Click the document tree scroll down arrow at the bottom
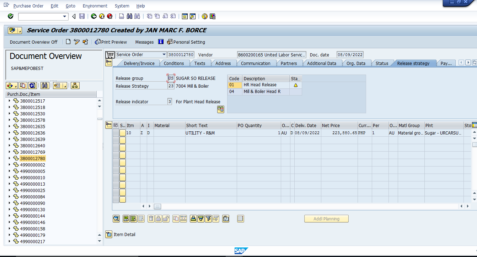 [100, 241]
